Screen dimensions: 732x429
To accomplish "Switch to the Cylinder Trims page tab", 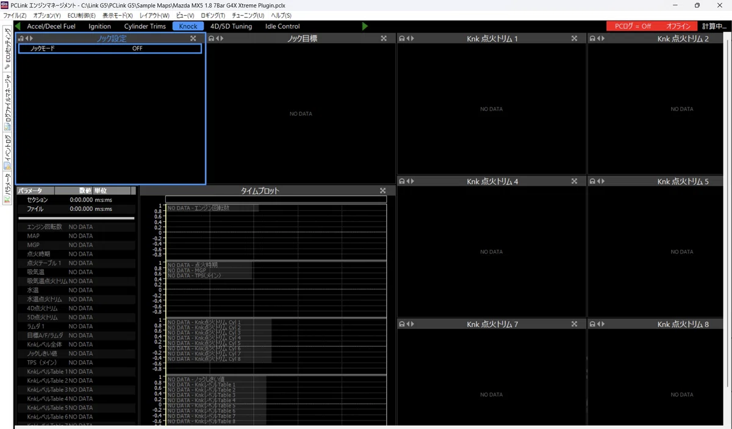I will (145, 26).
